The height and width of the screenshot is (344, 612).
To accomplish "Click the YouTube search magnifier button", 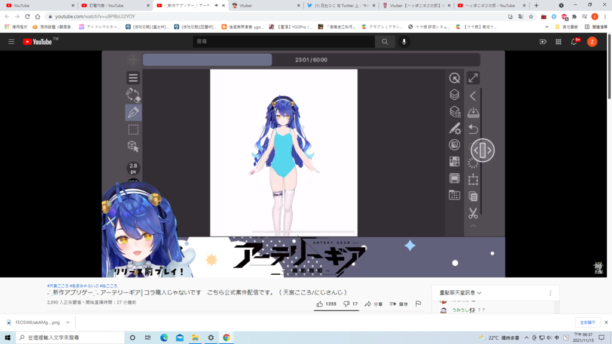I will [385, 42].
